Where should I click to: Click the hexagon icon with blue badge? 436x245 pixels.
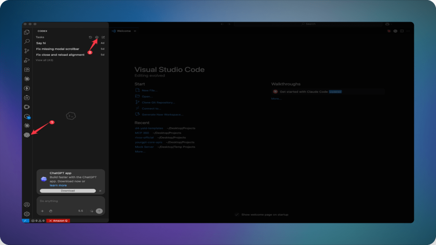click(27, 117)
